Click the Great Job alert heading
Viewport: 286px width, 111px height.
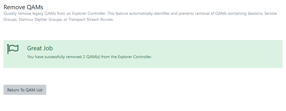[40, 48]
